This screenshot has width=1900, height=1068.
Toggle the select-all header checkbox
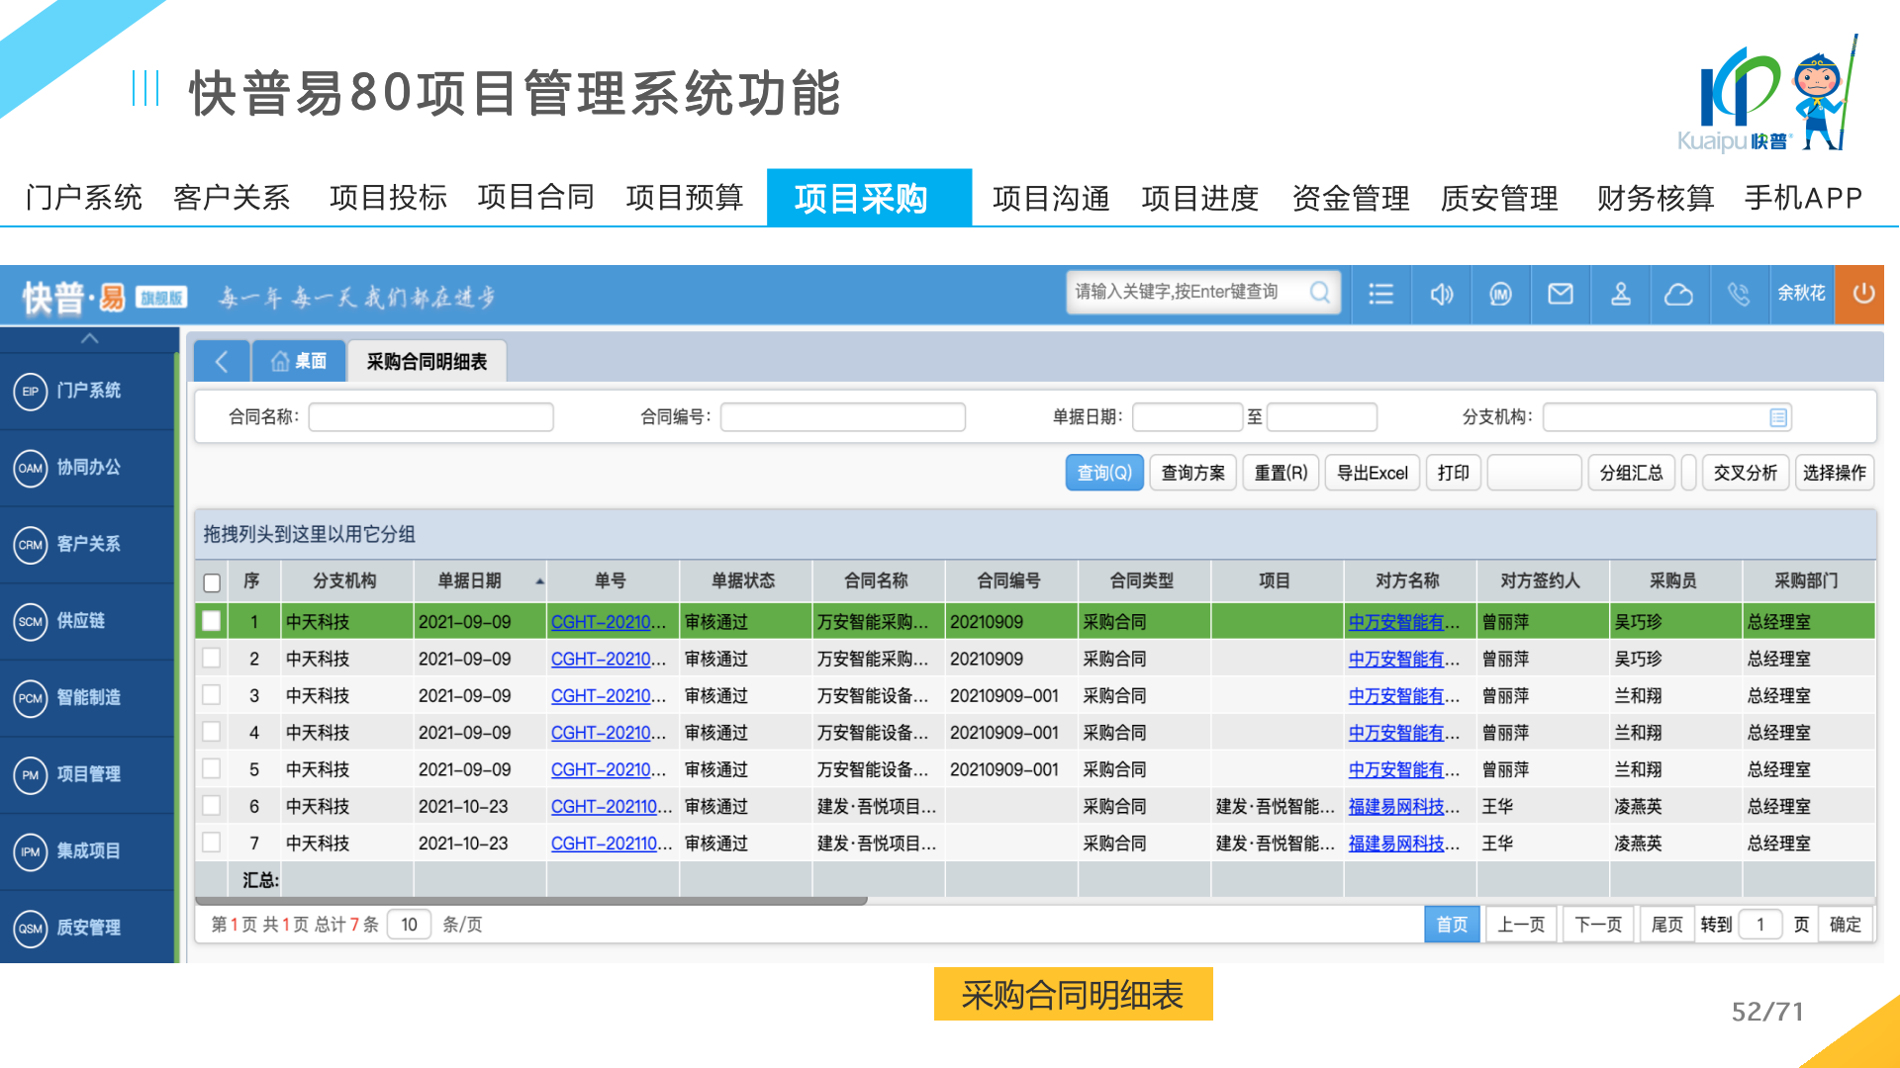[212, 581]
